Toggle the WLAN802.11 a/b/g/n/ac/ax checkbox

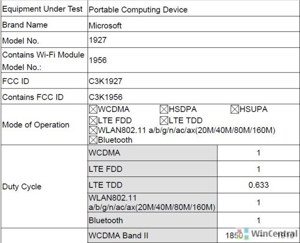coord(93,130)
